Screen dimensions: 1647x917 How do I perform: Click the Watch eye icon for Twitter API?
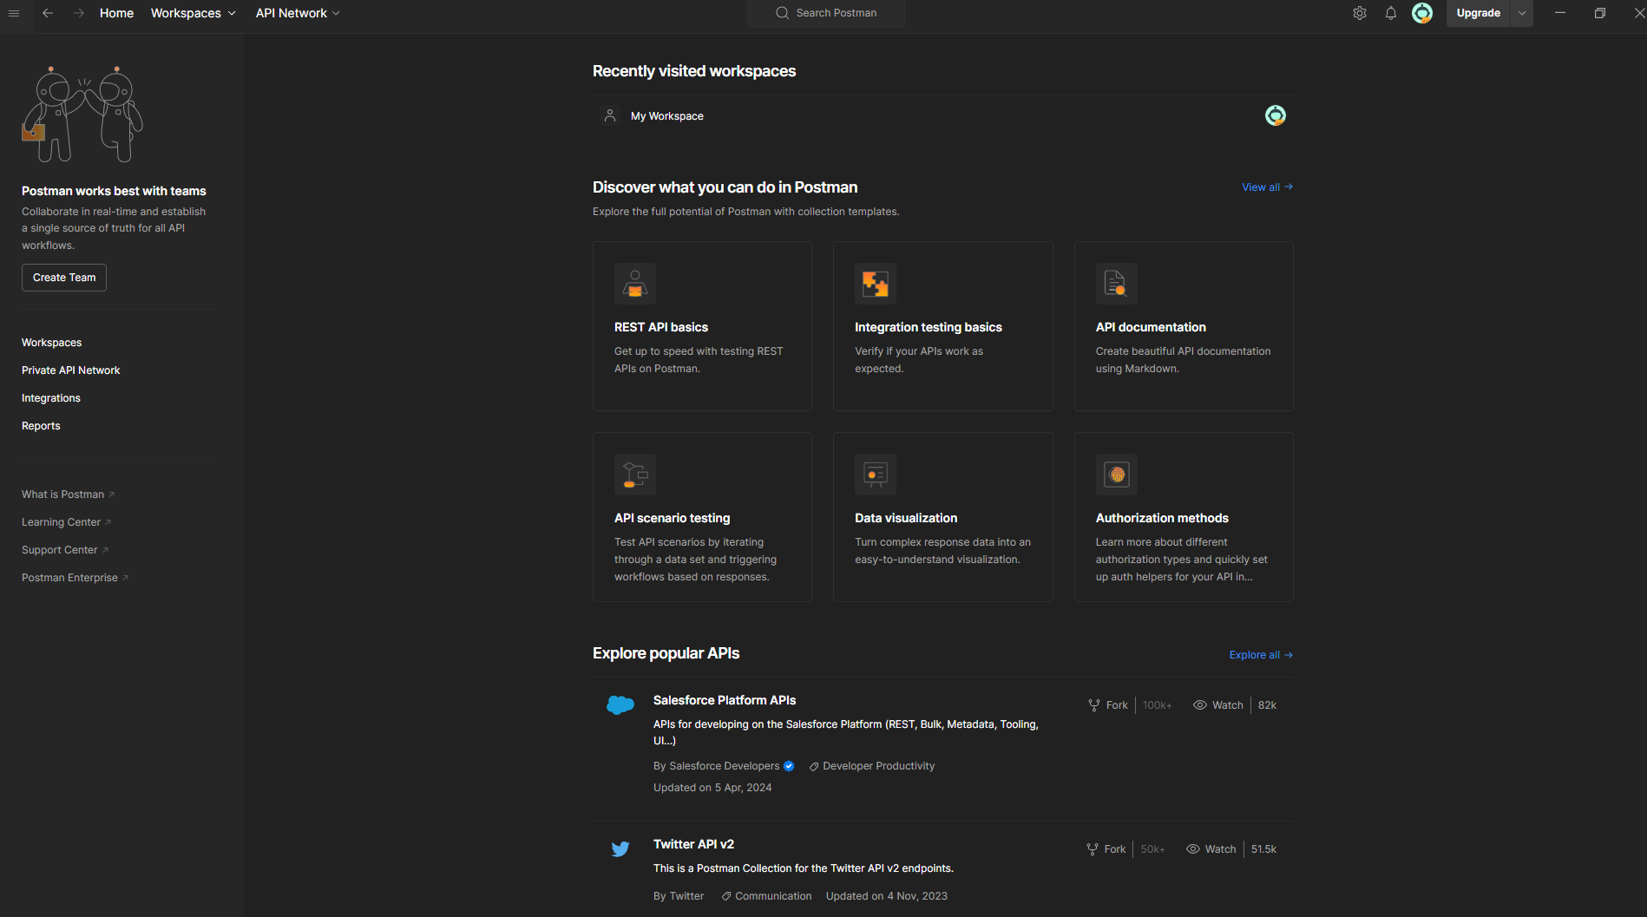click(x=1193, y=849)
